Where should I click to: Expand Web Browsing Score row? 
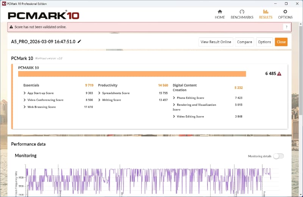pyautogui.click(x=25, y=107)
